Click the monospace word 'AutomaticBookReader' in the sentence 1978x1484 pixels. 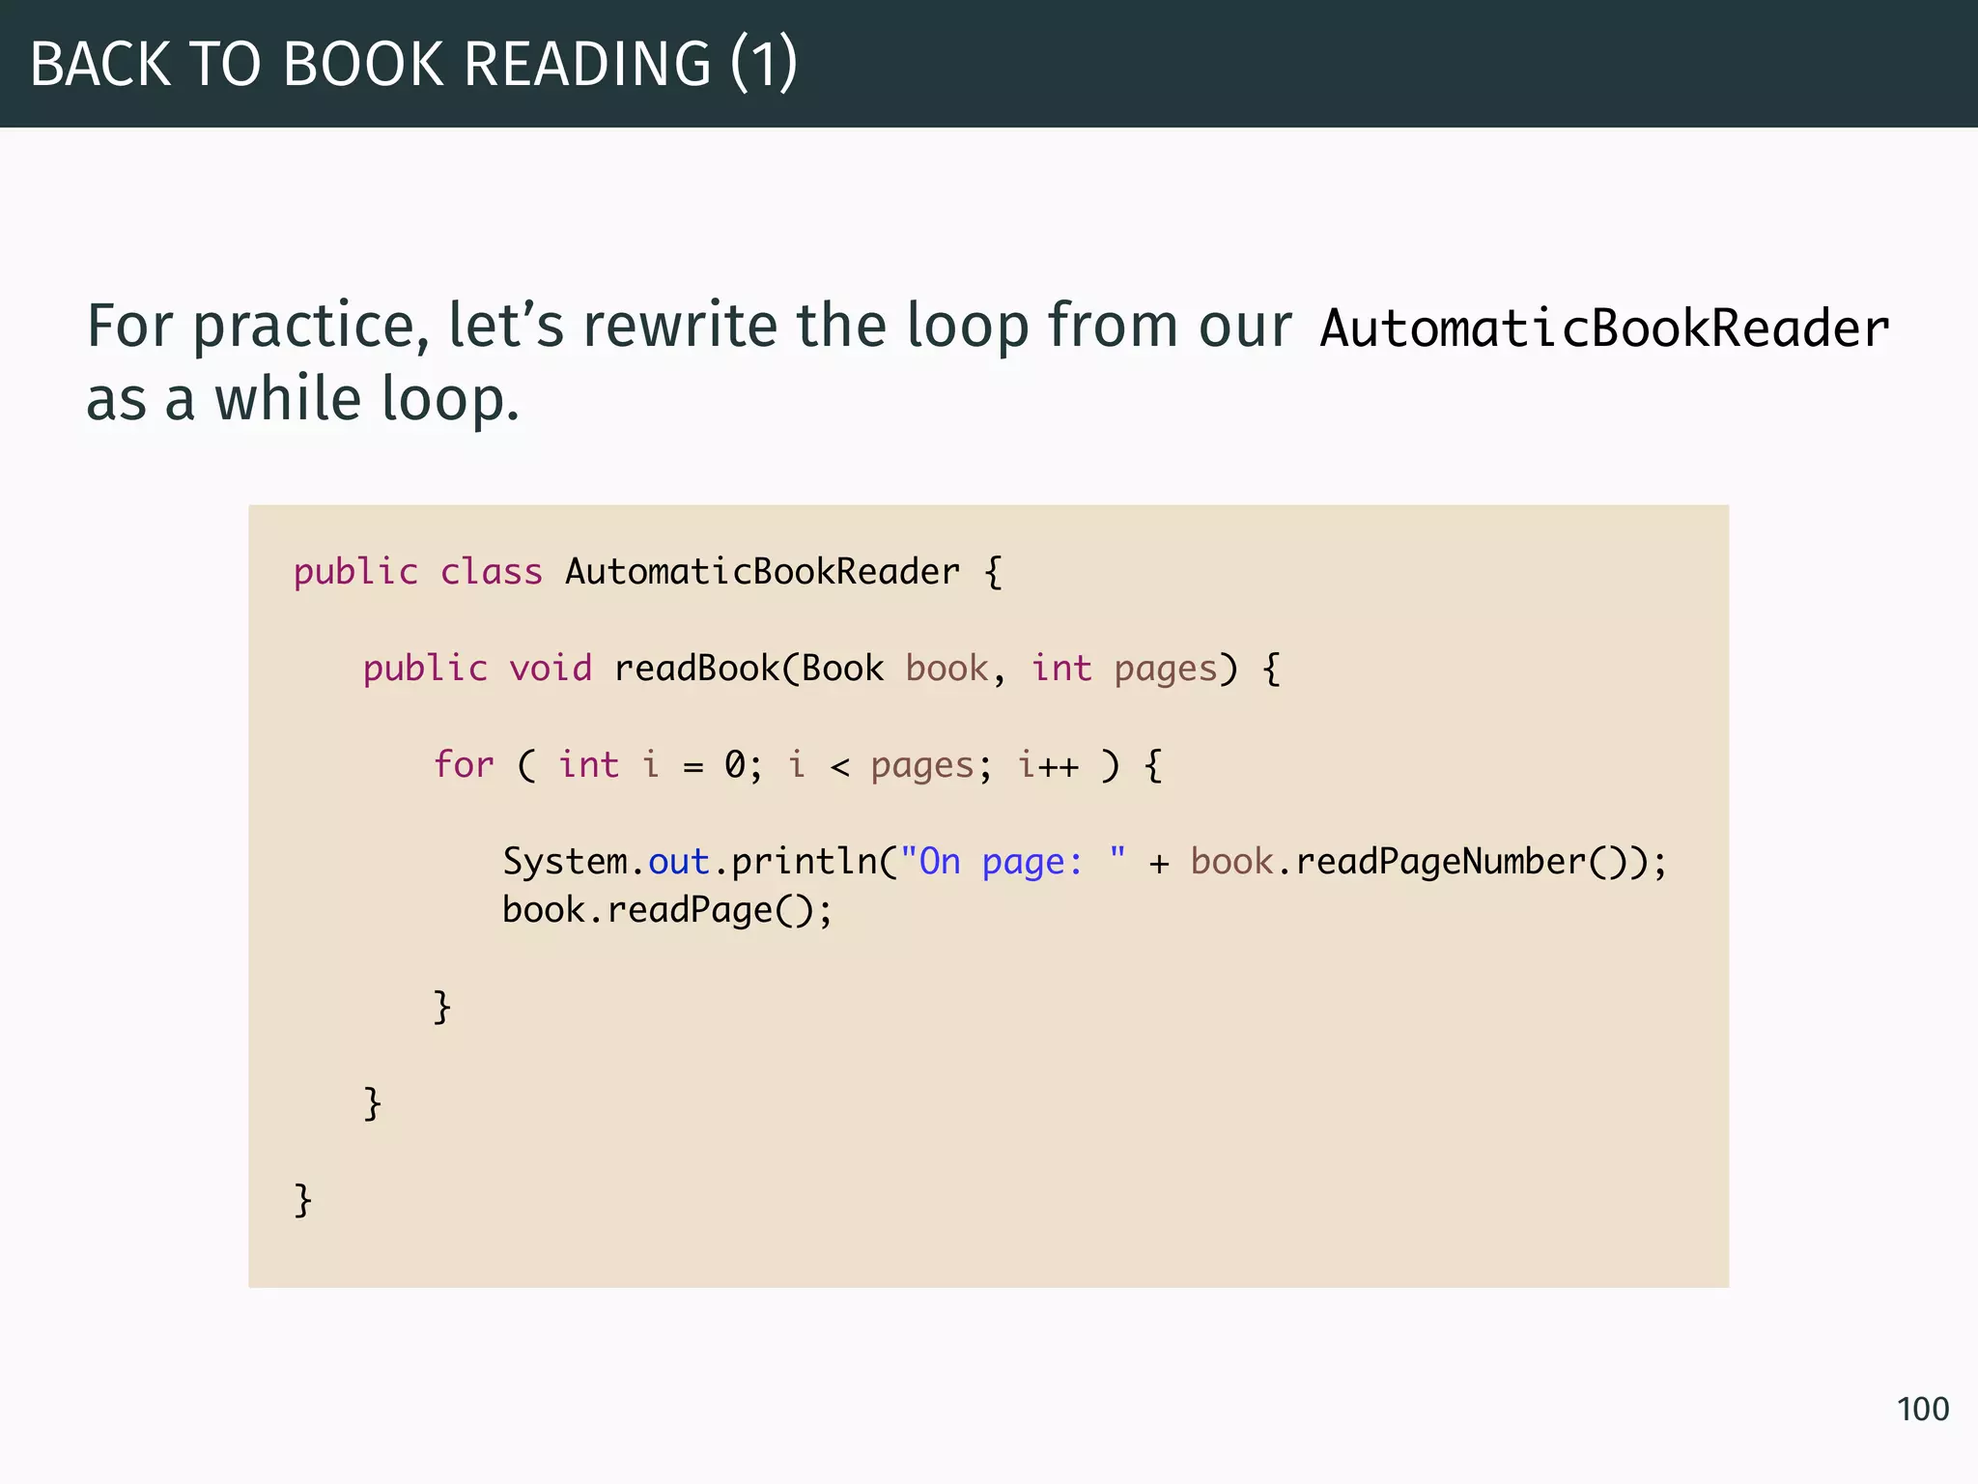click(x=1604, y=328)
